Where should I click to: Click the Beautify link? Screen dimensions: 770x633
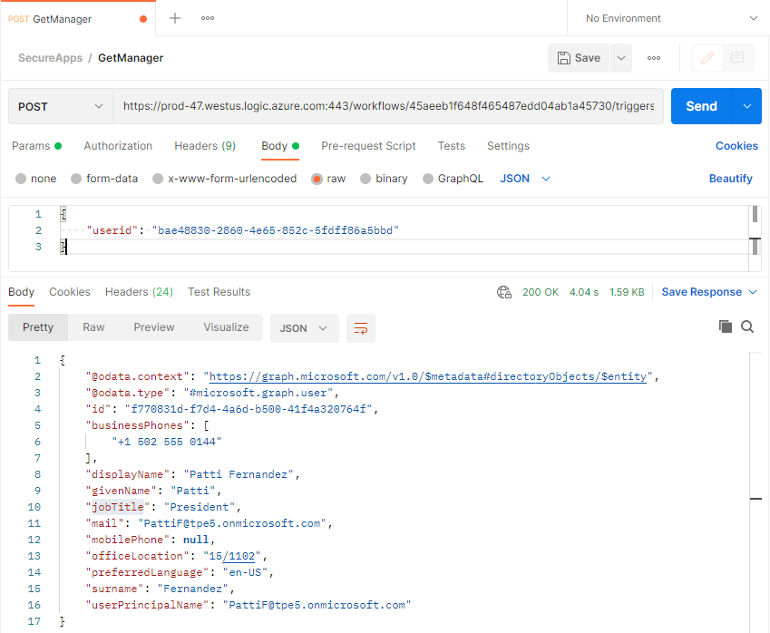[x=730, y=179]
